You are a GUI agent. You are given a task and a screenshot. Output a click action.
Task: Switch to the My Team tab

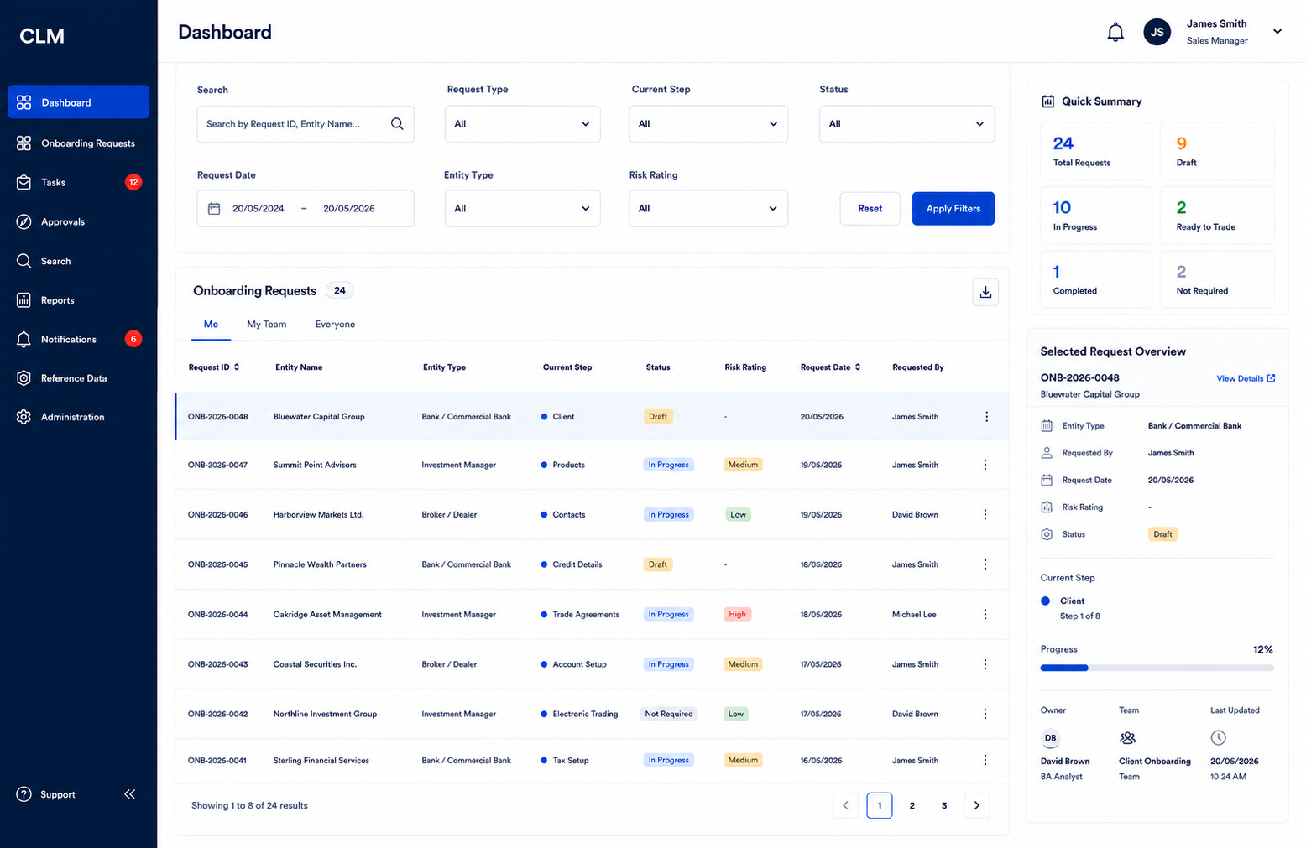coord(266,325)
